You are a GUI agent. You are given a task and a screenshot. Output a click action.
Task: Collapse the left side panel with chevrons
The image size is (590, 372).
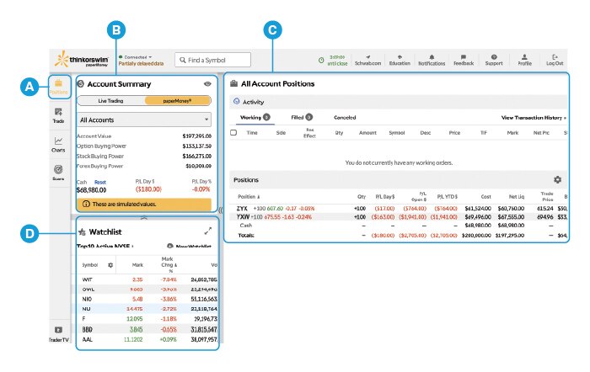[221, 210]
